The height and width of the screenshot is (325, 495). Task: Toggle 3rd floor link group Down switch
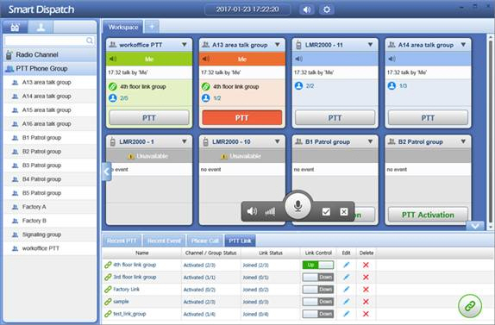(318, 277)
